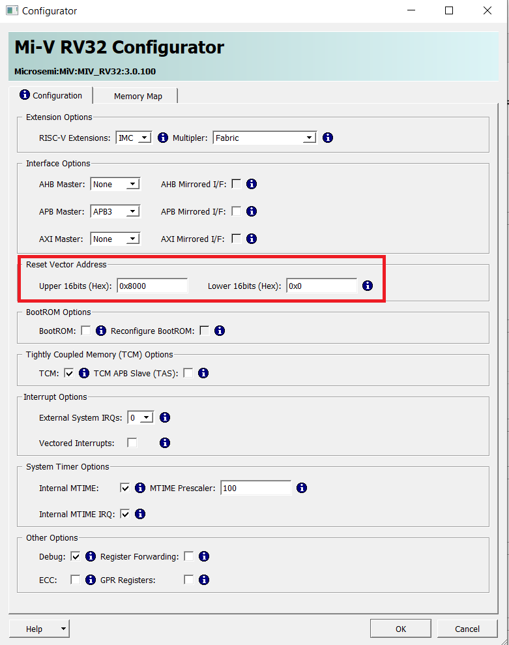Click info icon next to Vectored Interrupts
The width and height of the screenshot is (509, 645).
[x=165, y=443]
